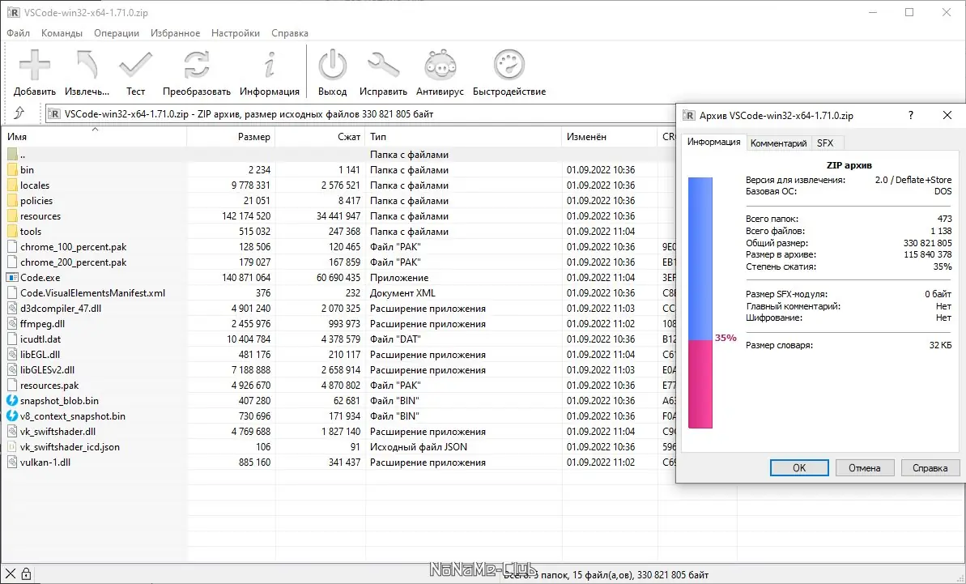Click the policies folder icon
Viewport: 966px width, 584px height.
(x=12, y=200)
